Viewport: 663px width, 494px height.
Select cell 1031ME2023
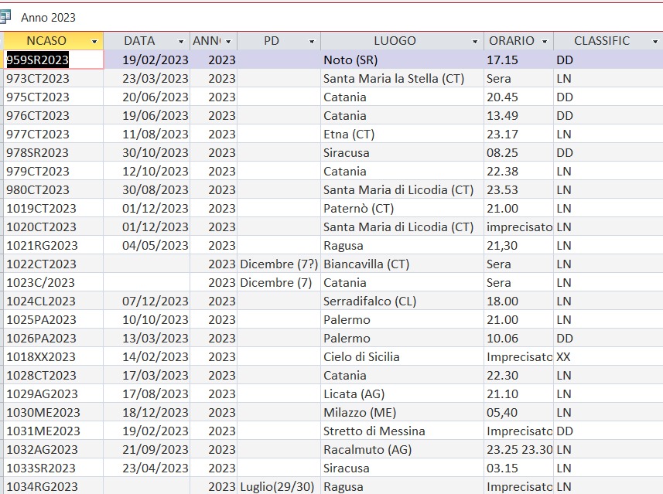[x=53, y=431]
